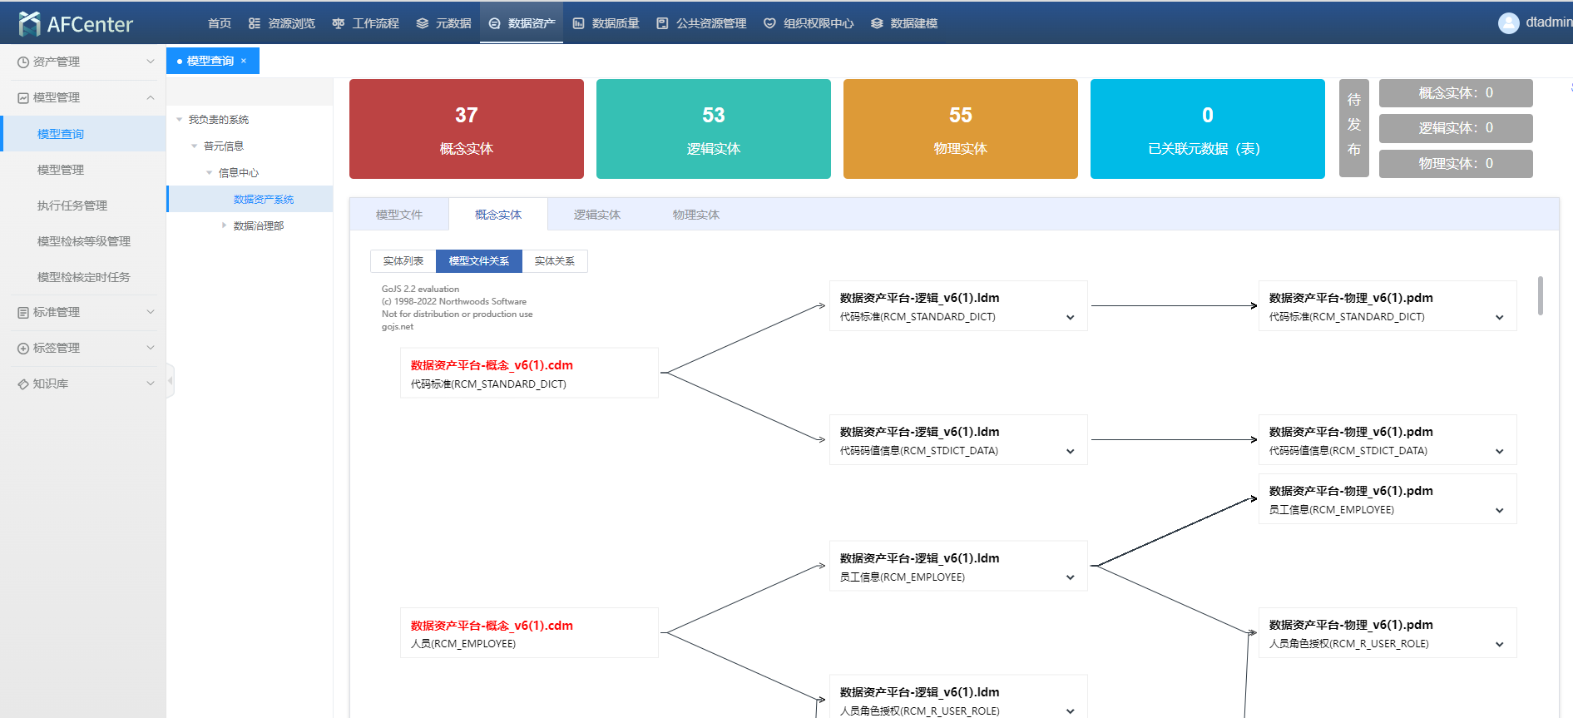Switch to the 模型文件 tab
Viewport: 1573px width, 718px height.
[x=399, y=215]
